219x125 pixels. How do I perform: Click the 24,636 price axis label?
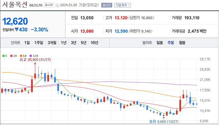(205, 69)
